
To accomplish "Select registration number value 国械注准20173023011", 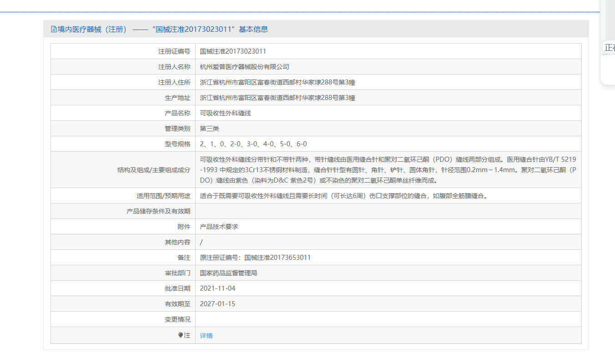I will click(233, 51).
